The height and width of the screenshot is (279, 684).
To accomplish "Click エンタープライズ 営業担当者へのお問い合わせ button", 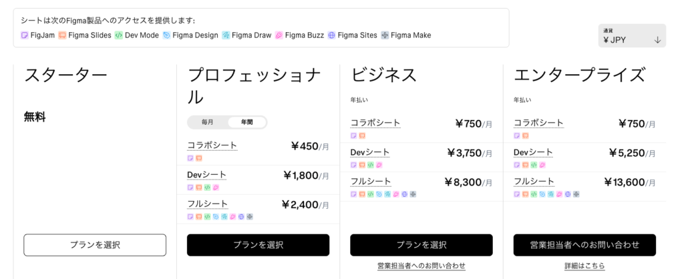I will [x=584, y=245].
